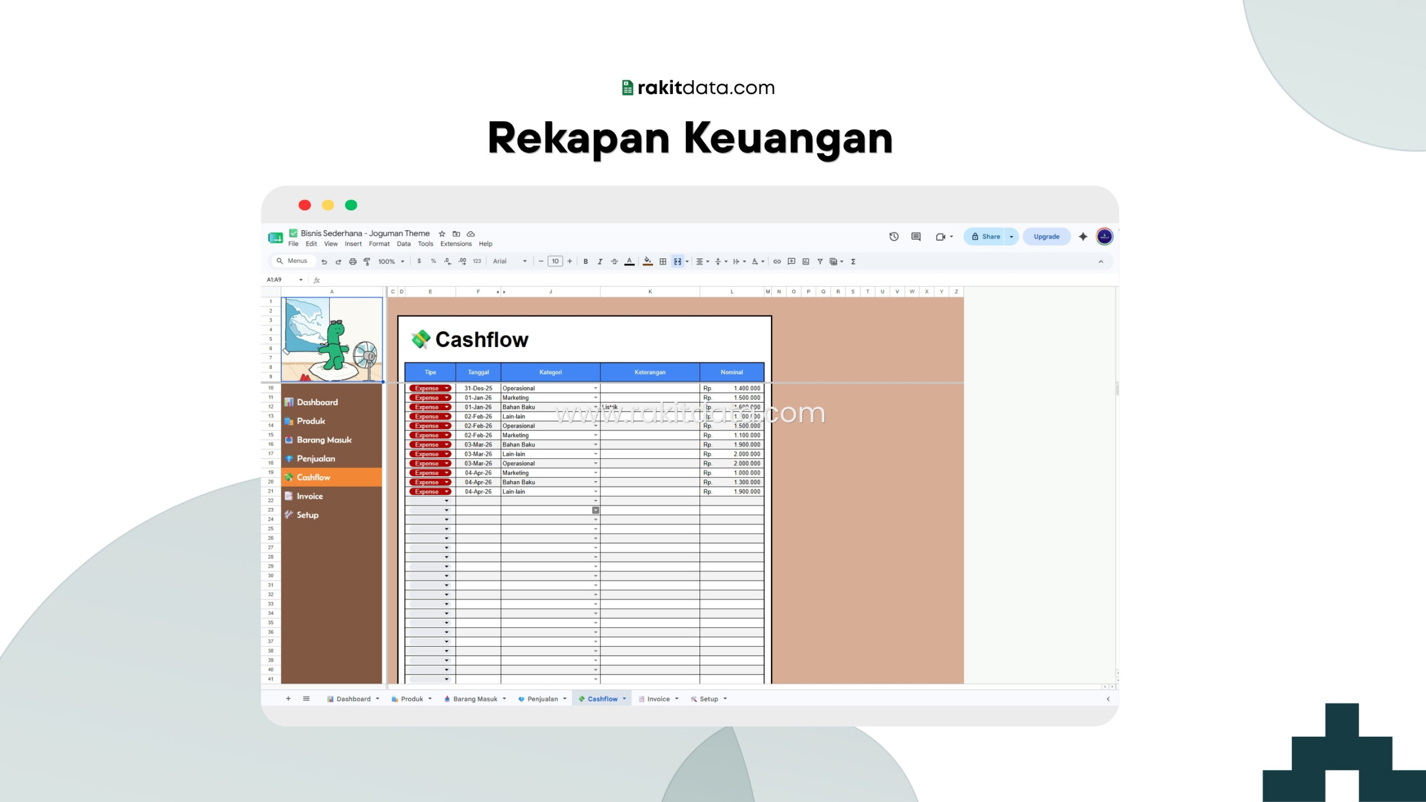Viewport: 1426px width, 802px height.
Task: Format selection as percent
Action: (433, 261)
